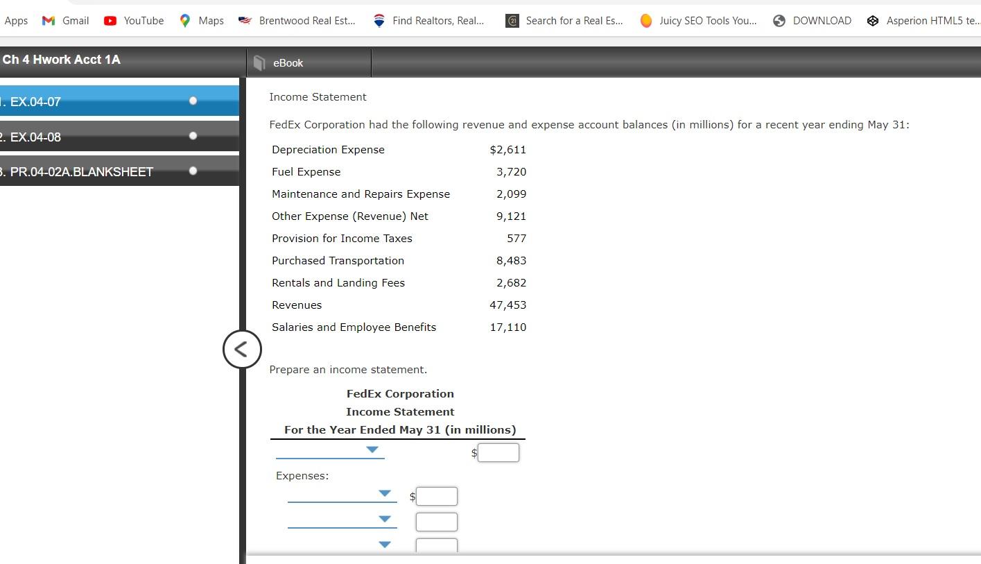This screenshot has width=981, height=564.
Task: Click the Depreciation Expense row label
Action: point(328,150)
